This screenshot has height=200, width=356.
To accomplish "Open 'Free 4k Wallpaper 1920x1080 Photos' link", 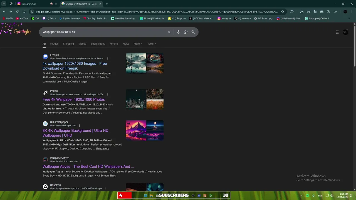I will [74, 99].
